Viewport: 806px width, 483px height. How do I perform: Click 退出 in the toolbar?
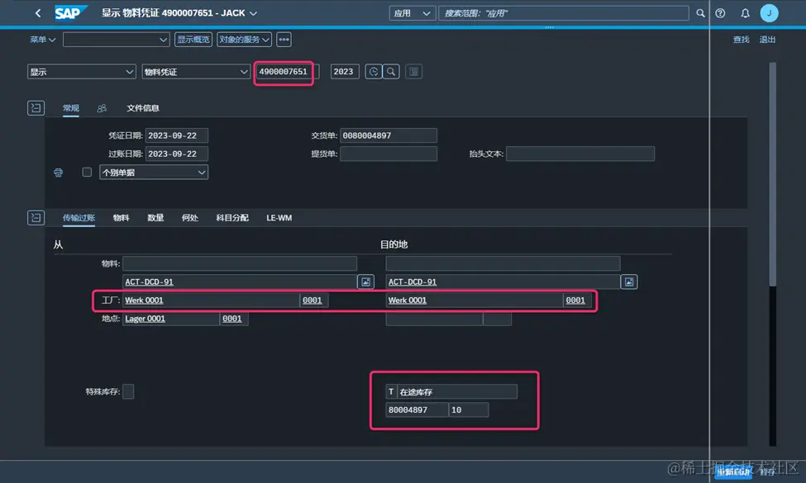[767, 40]
